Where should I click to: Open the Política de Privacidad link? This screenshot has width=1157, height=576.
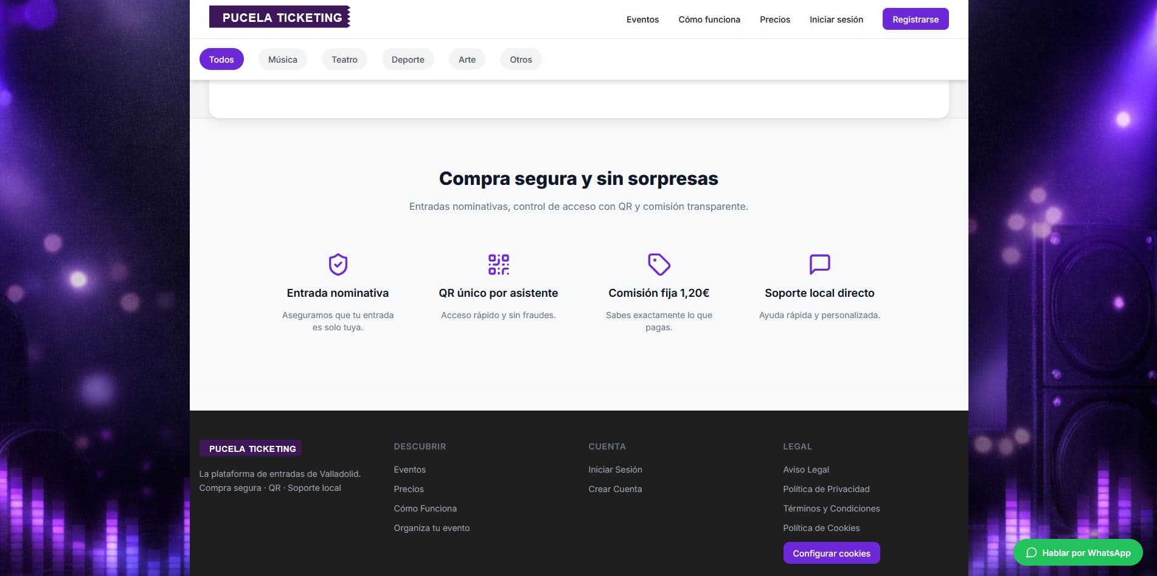[x=826, y=489]
